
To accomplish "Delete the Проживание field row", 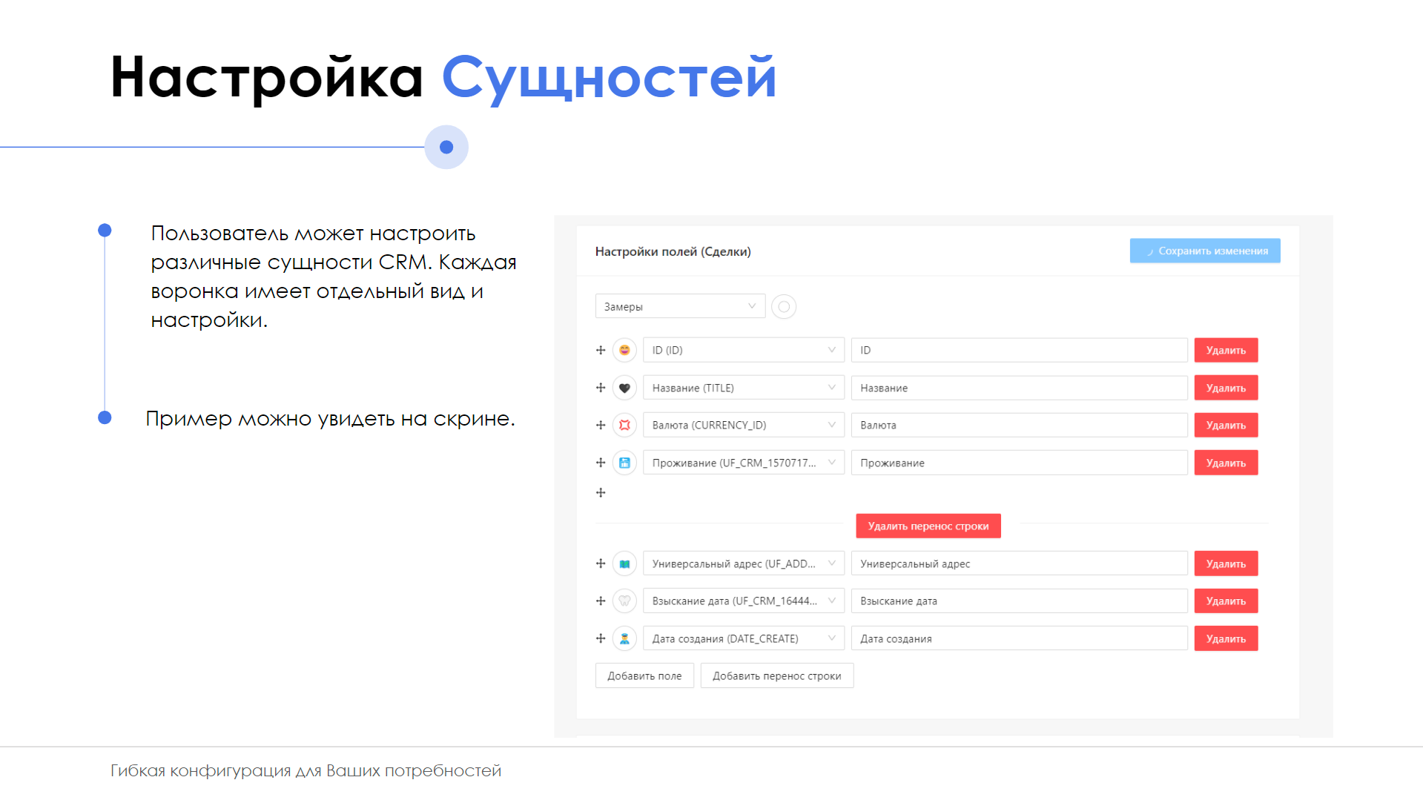I will pyautogui.click(x=1226, y=463).
